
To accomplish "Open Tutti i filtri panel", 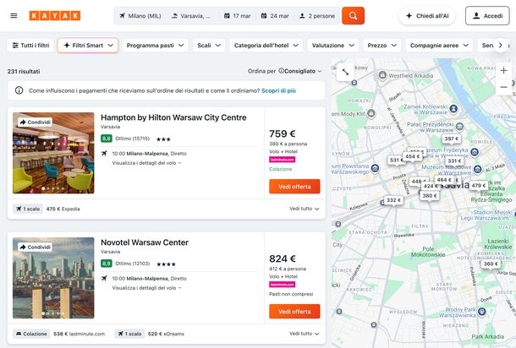I will pyautogui.click(x=30, y=46).
